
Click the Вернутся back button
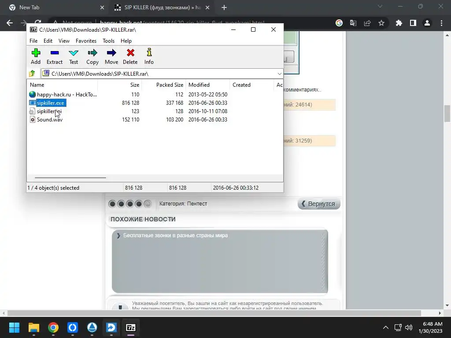pos(319,204)
